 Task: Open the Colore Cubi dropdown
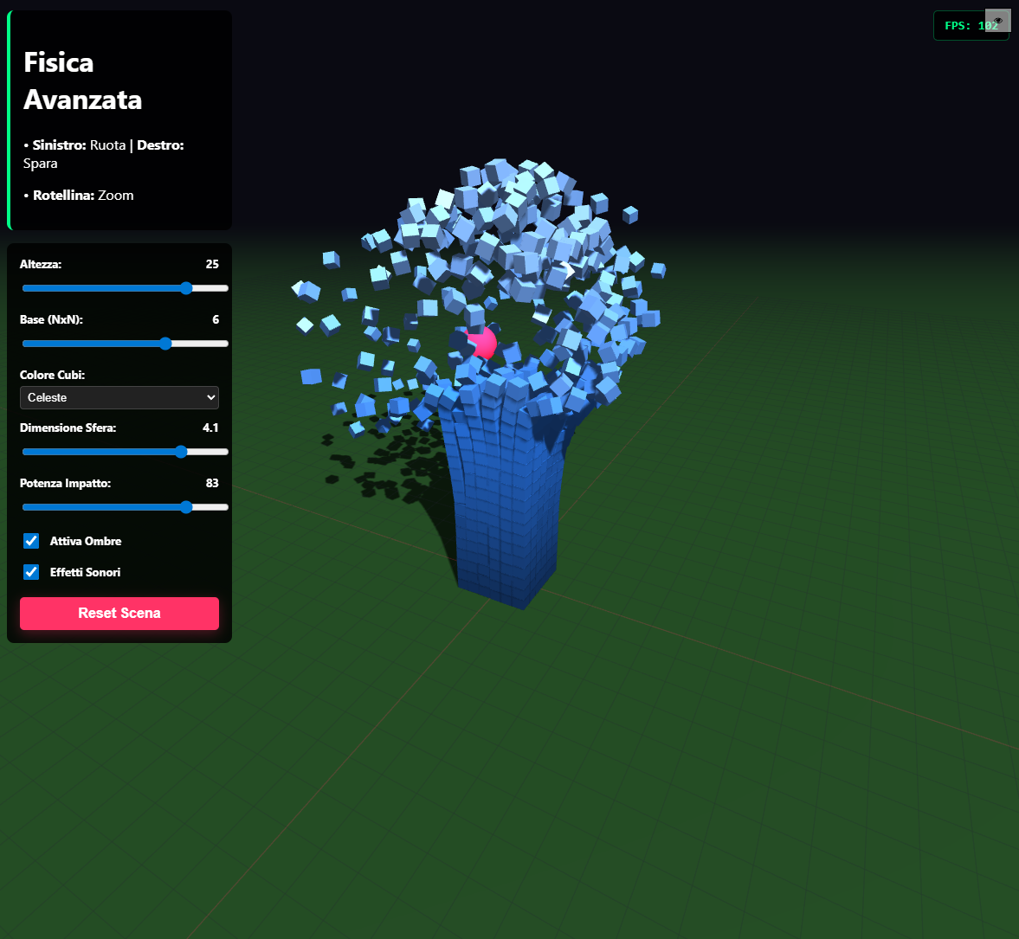tap(119, 397)
